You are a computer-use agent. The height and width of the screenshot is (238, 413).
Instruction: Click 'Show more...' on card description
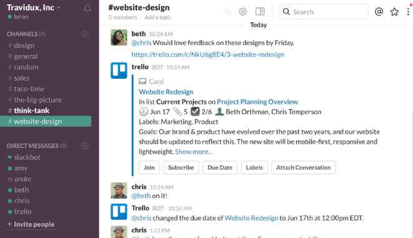point(194,152)
